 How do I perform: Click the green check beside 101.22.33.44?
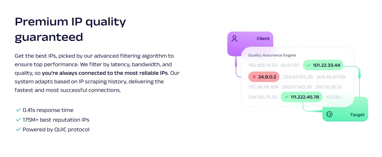point(309,65)
